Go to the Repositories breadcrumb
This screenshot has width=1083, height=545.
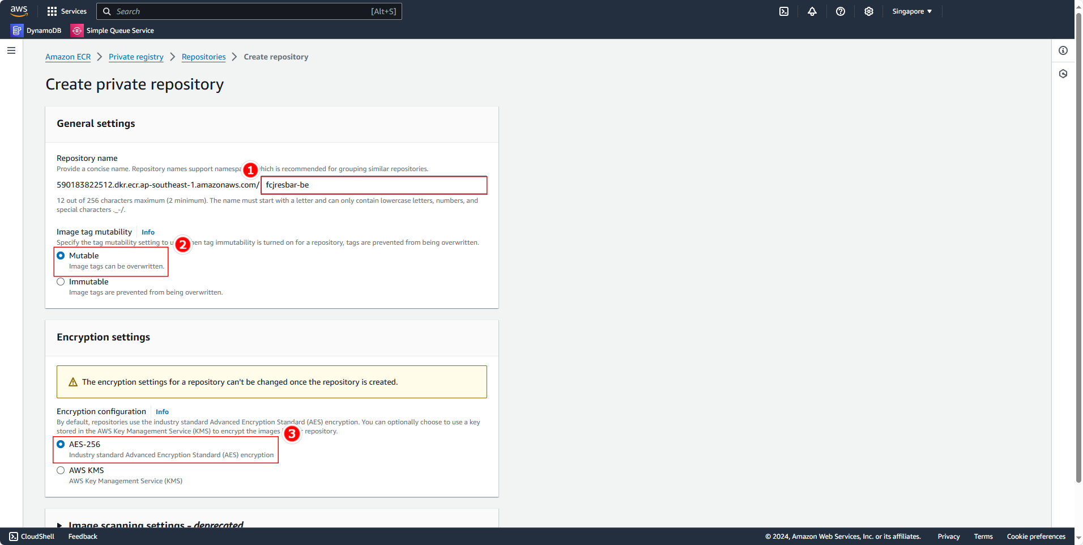tap(203, 57)
